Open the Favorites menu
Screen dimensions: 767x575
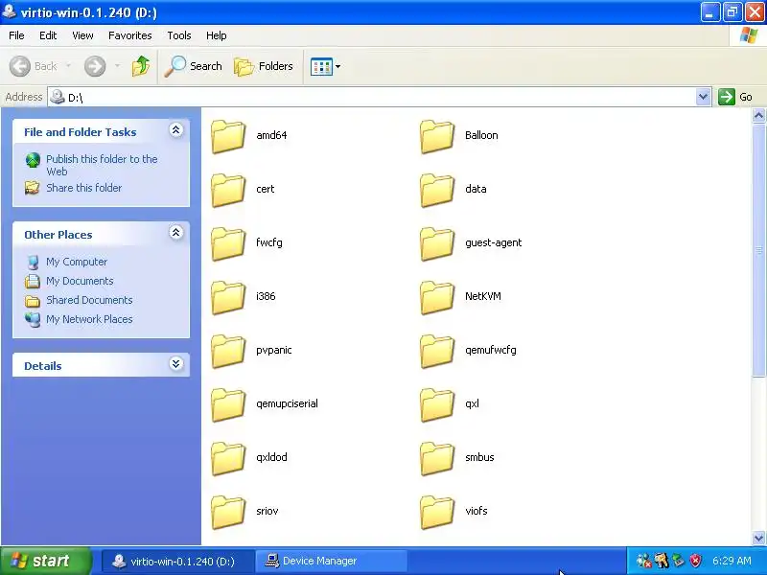[x=130, y=35]
